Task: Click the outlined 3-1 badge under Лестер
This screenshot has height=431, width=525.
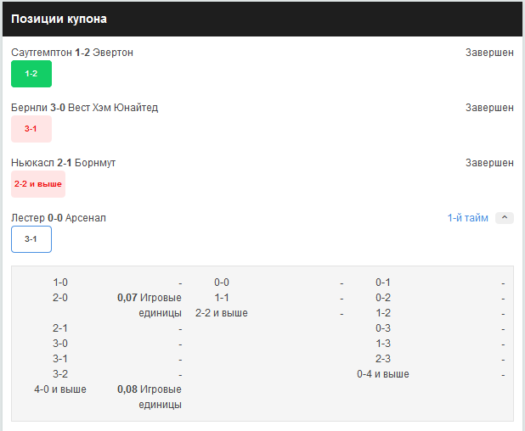Action: point(31,239)
